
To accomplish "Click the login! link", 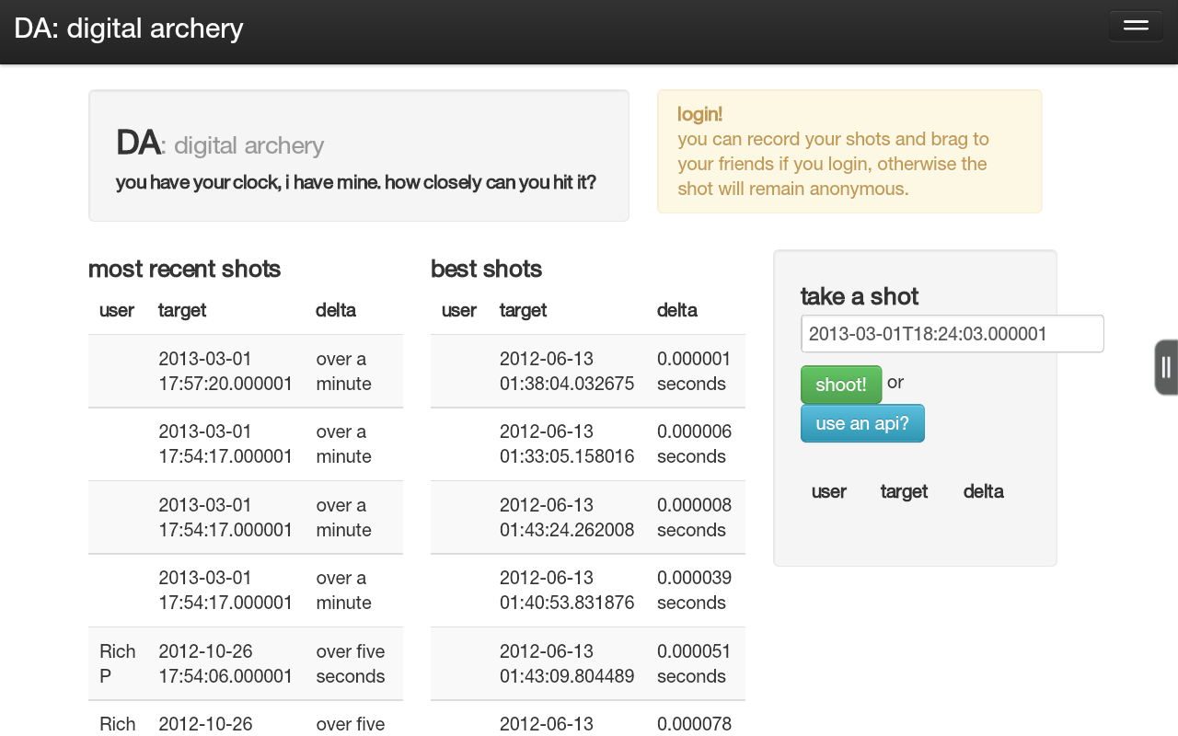I will (699, 114).
